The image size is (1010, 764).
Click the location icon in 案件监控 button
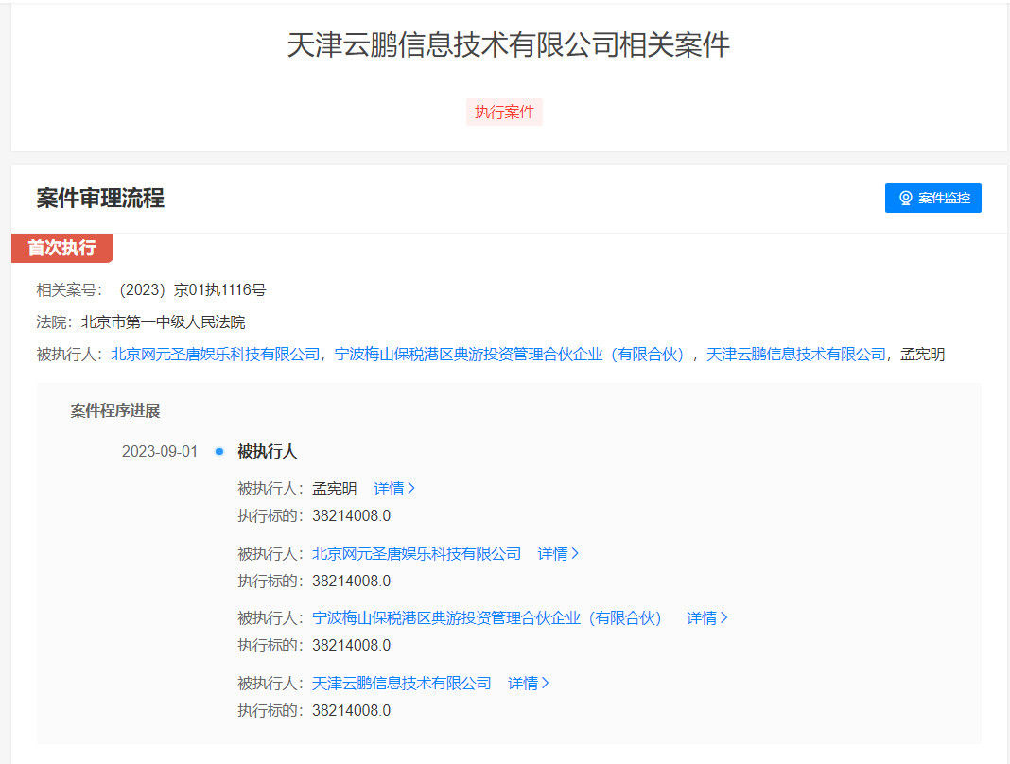pyautogui.click(x=906, y=198)
